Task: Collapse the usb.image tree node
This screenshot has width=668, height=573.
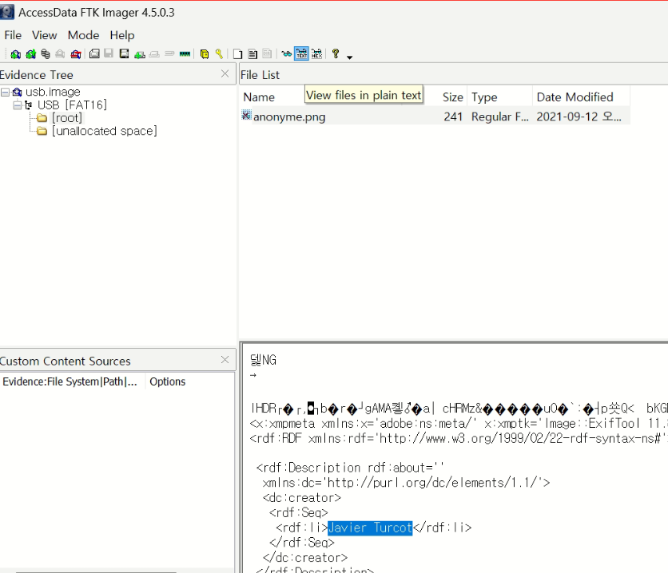Action: [x=5, y=93]
